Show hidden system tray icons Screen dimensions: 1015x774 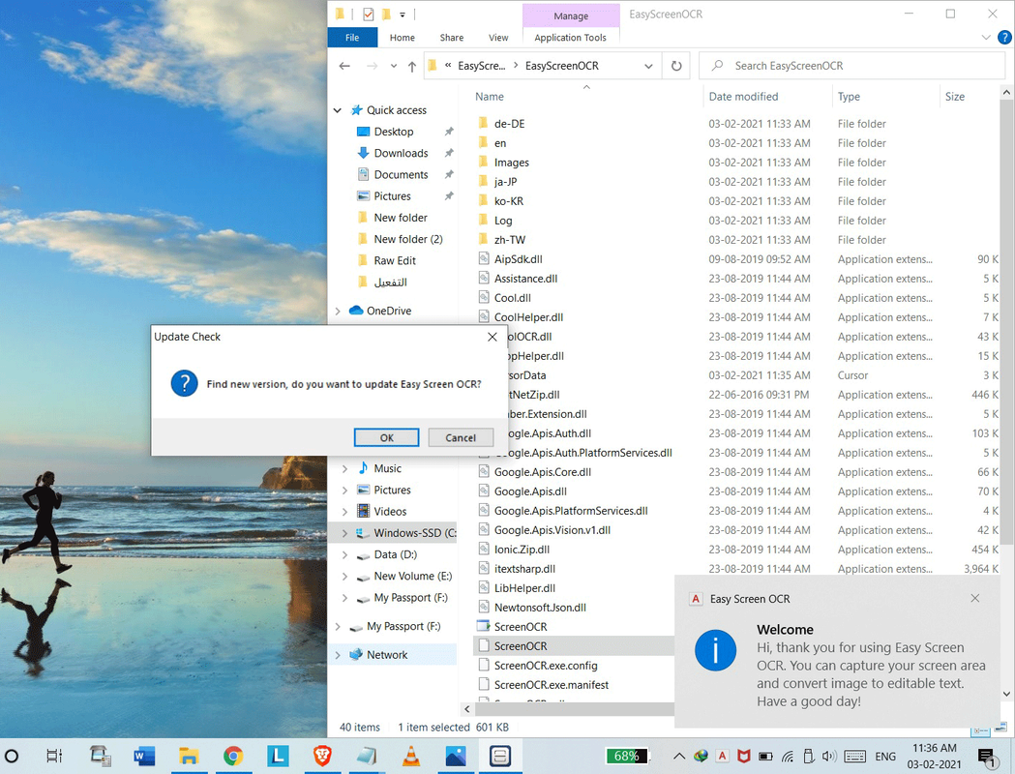tap(679, 756)
